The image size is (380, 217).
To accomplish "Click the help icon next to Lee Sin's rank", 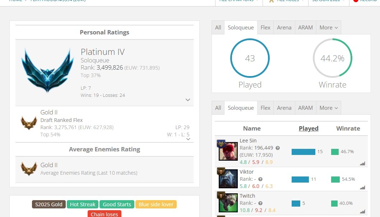I will pos(278,148).
